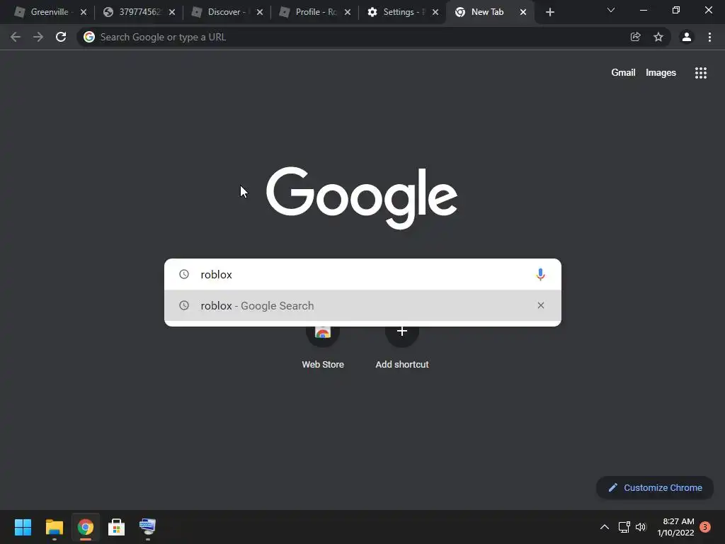The image size is (725, 544).
Task: Open the tab search dropdown arrow
Action: (x=611, y=10)
